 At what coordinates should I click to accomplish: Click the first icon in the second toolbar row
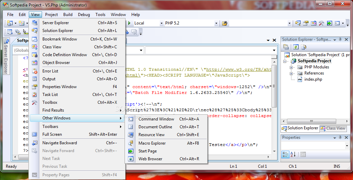point(10,32)
